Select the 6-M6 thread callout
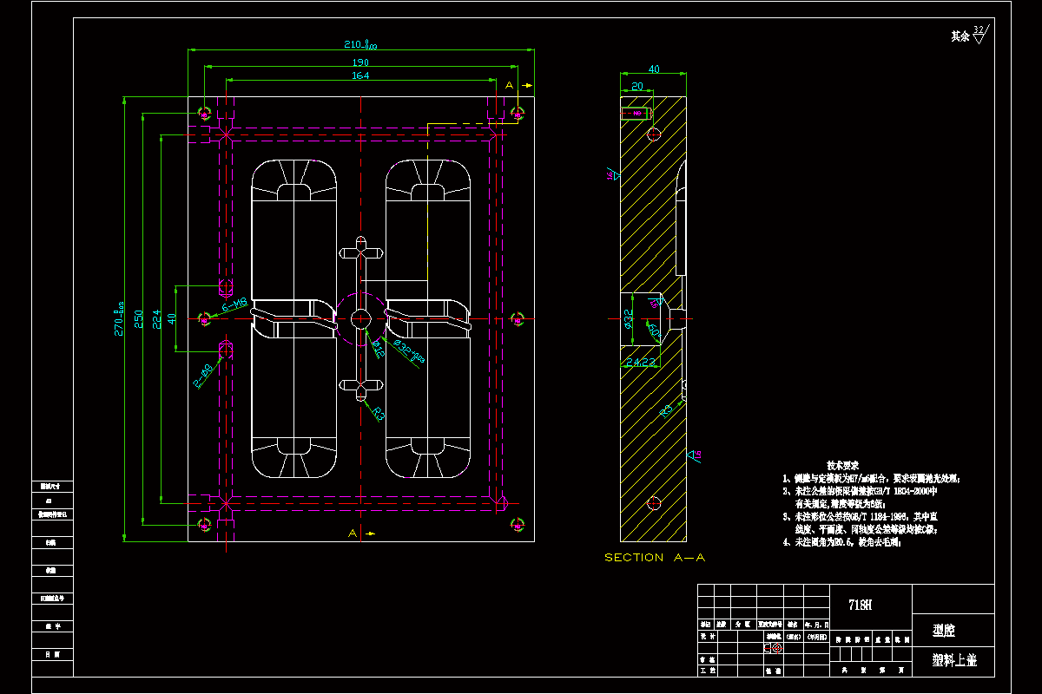This screenshot has width=1042, height=694. pos(234,304)
